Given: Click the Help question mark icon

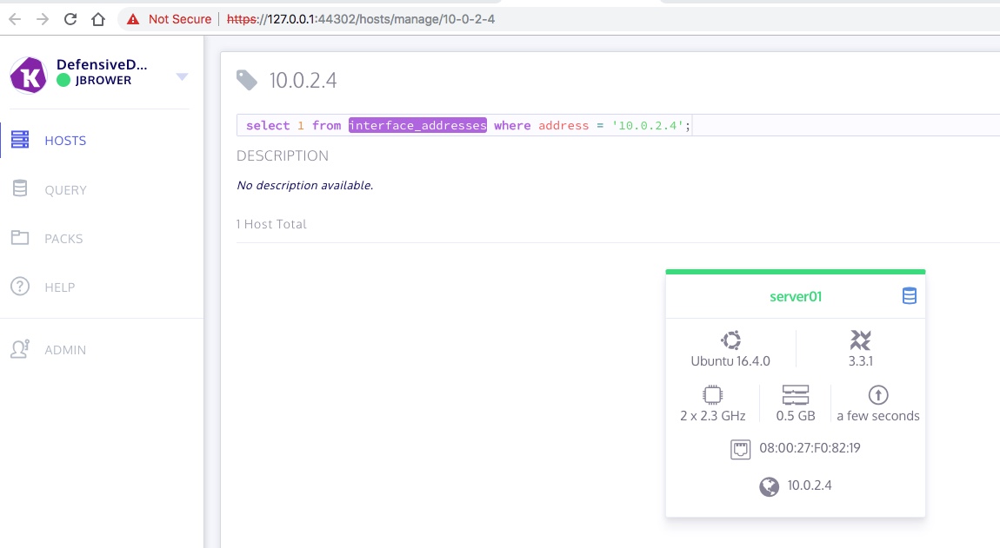Looking at the screenshot, I should [x=20, y=287].
